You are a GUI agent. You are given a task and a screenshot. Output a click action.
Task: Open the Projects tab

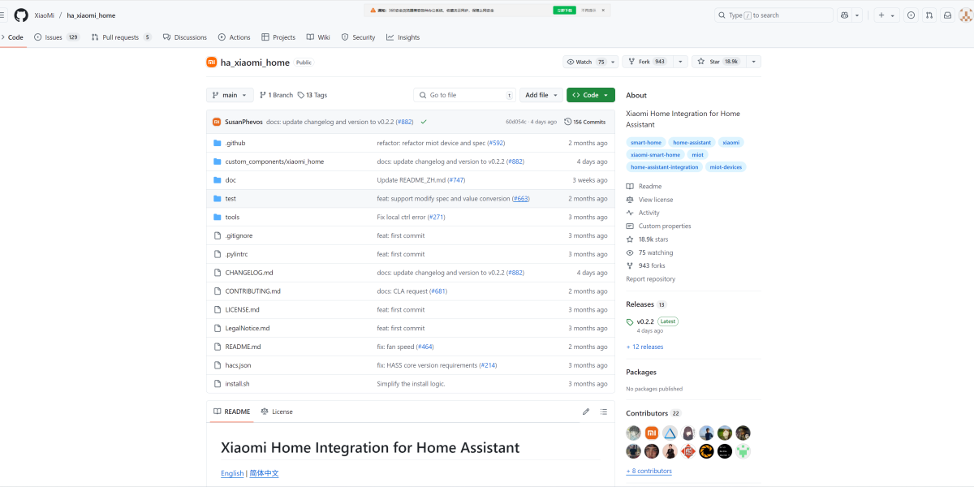click(x=278, y=37)
